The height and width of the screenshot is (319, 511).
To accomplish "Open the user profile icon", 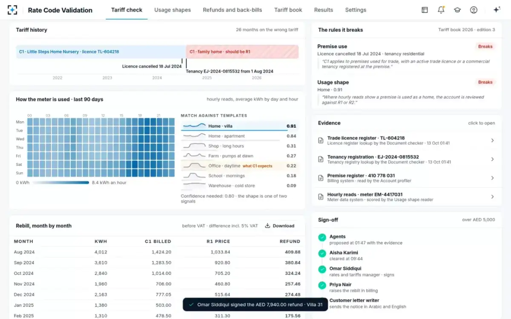I will click(x=474, y=10).
